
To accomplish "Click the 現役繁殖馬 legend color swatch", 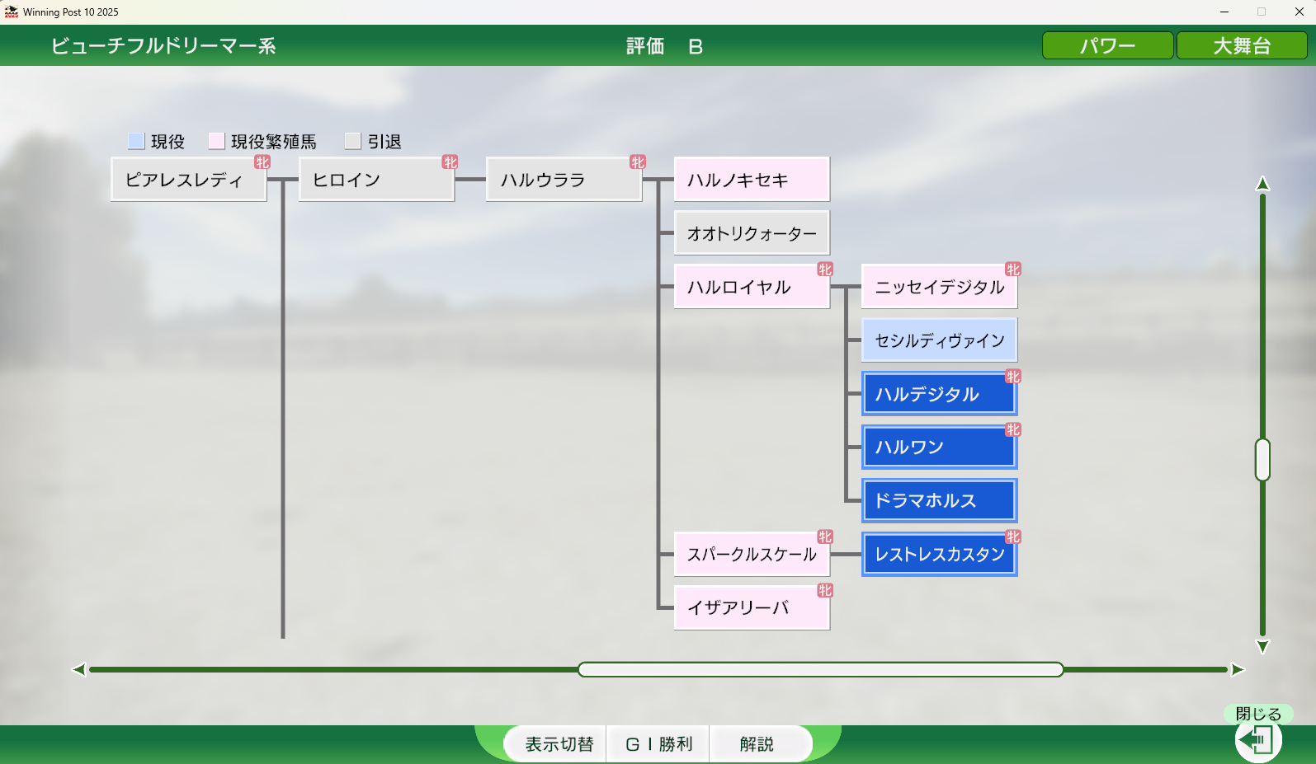I will click(216, 141).
